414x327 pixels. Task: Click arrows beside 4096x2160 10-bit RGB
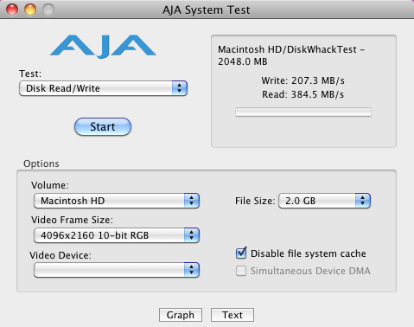click(192, 235)
